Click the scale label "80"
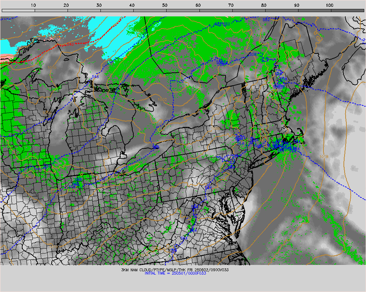This screenshot has height=292, width=366. click(264, 5)
